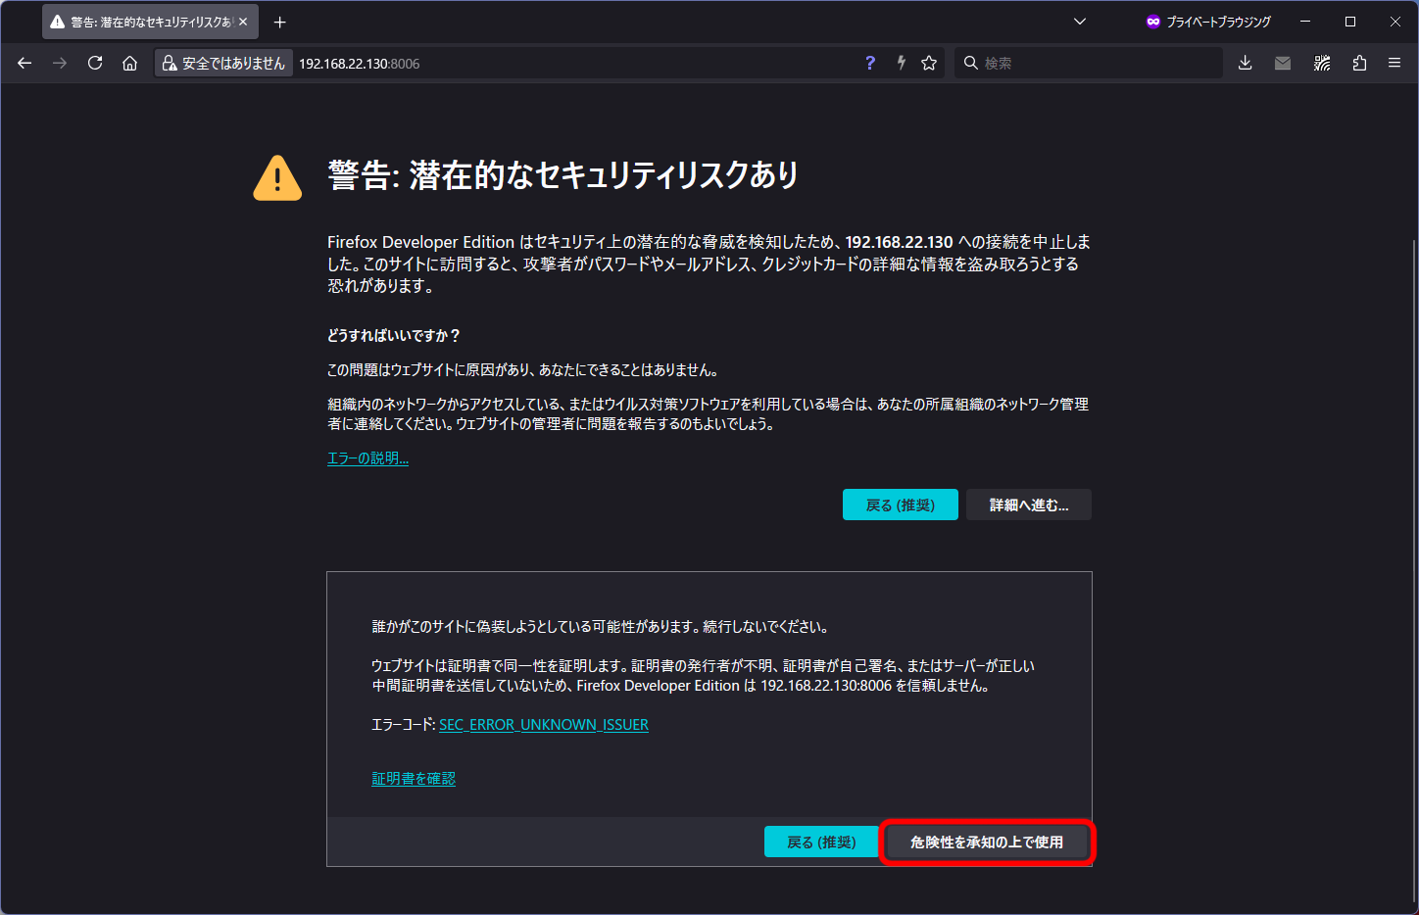Click the lower 戻る (推奨) button
Image resolution: width=1419 pixels, height=915 pixels.
coord(821,842)
